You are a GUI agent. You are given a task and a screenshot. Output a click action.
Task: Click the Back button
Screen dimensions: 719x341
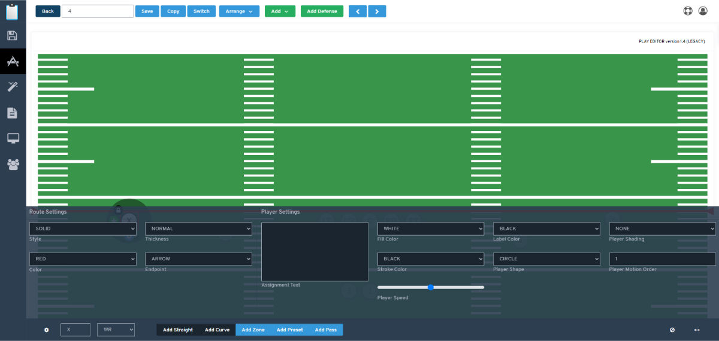coord(48,11)
